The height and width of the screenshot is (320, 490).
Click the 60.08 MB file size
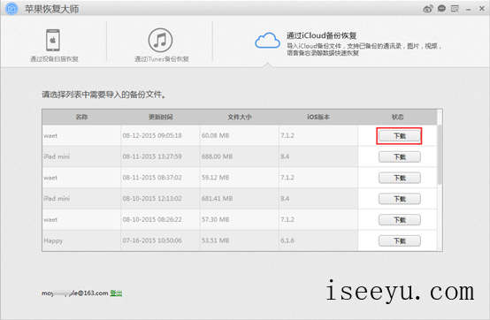tap(215, 135)
